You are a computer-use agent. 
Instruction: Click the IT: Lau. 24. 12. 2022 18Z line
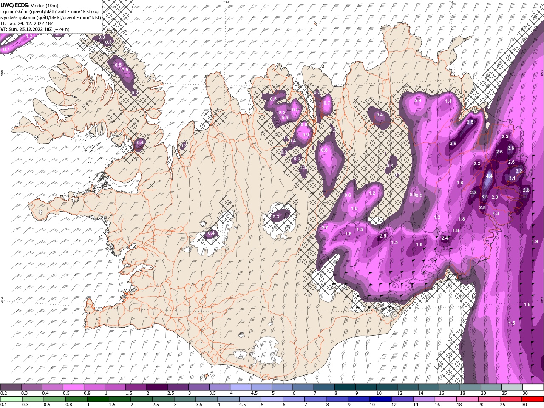[26, 23]
